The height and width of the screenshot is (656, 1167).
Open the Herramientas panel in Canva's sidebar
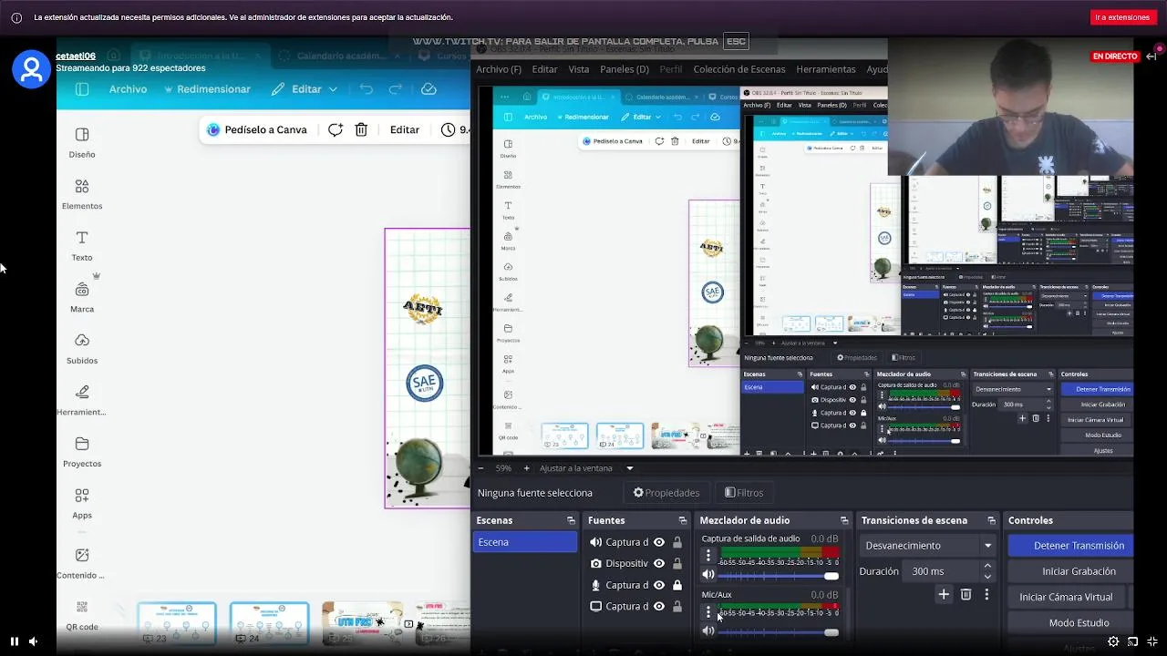82,400
